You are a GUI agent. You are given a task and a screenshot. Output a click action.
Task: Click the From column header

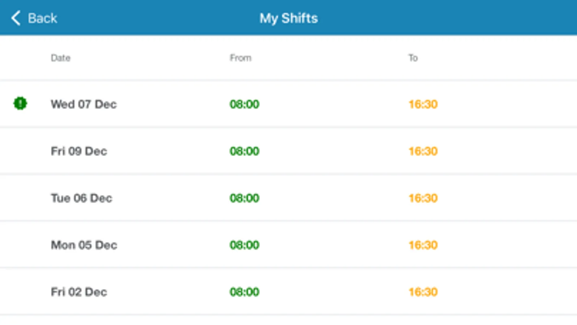pos(240,58)
